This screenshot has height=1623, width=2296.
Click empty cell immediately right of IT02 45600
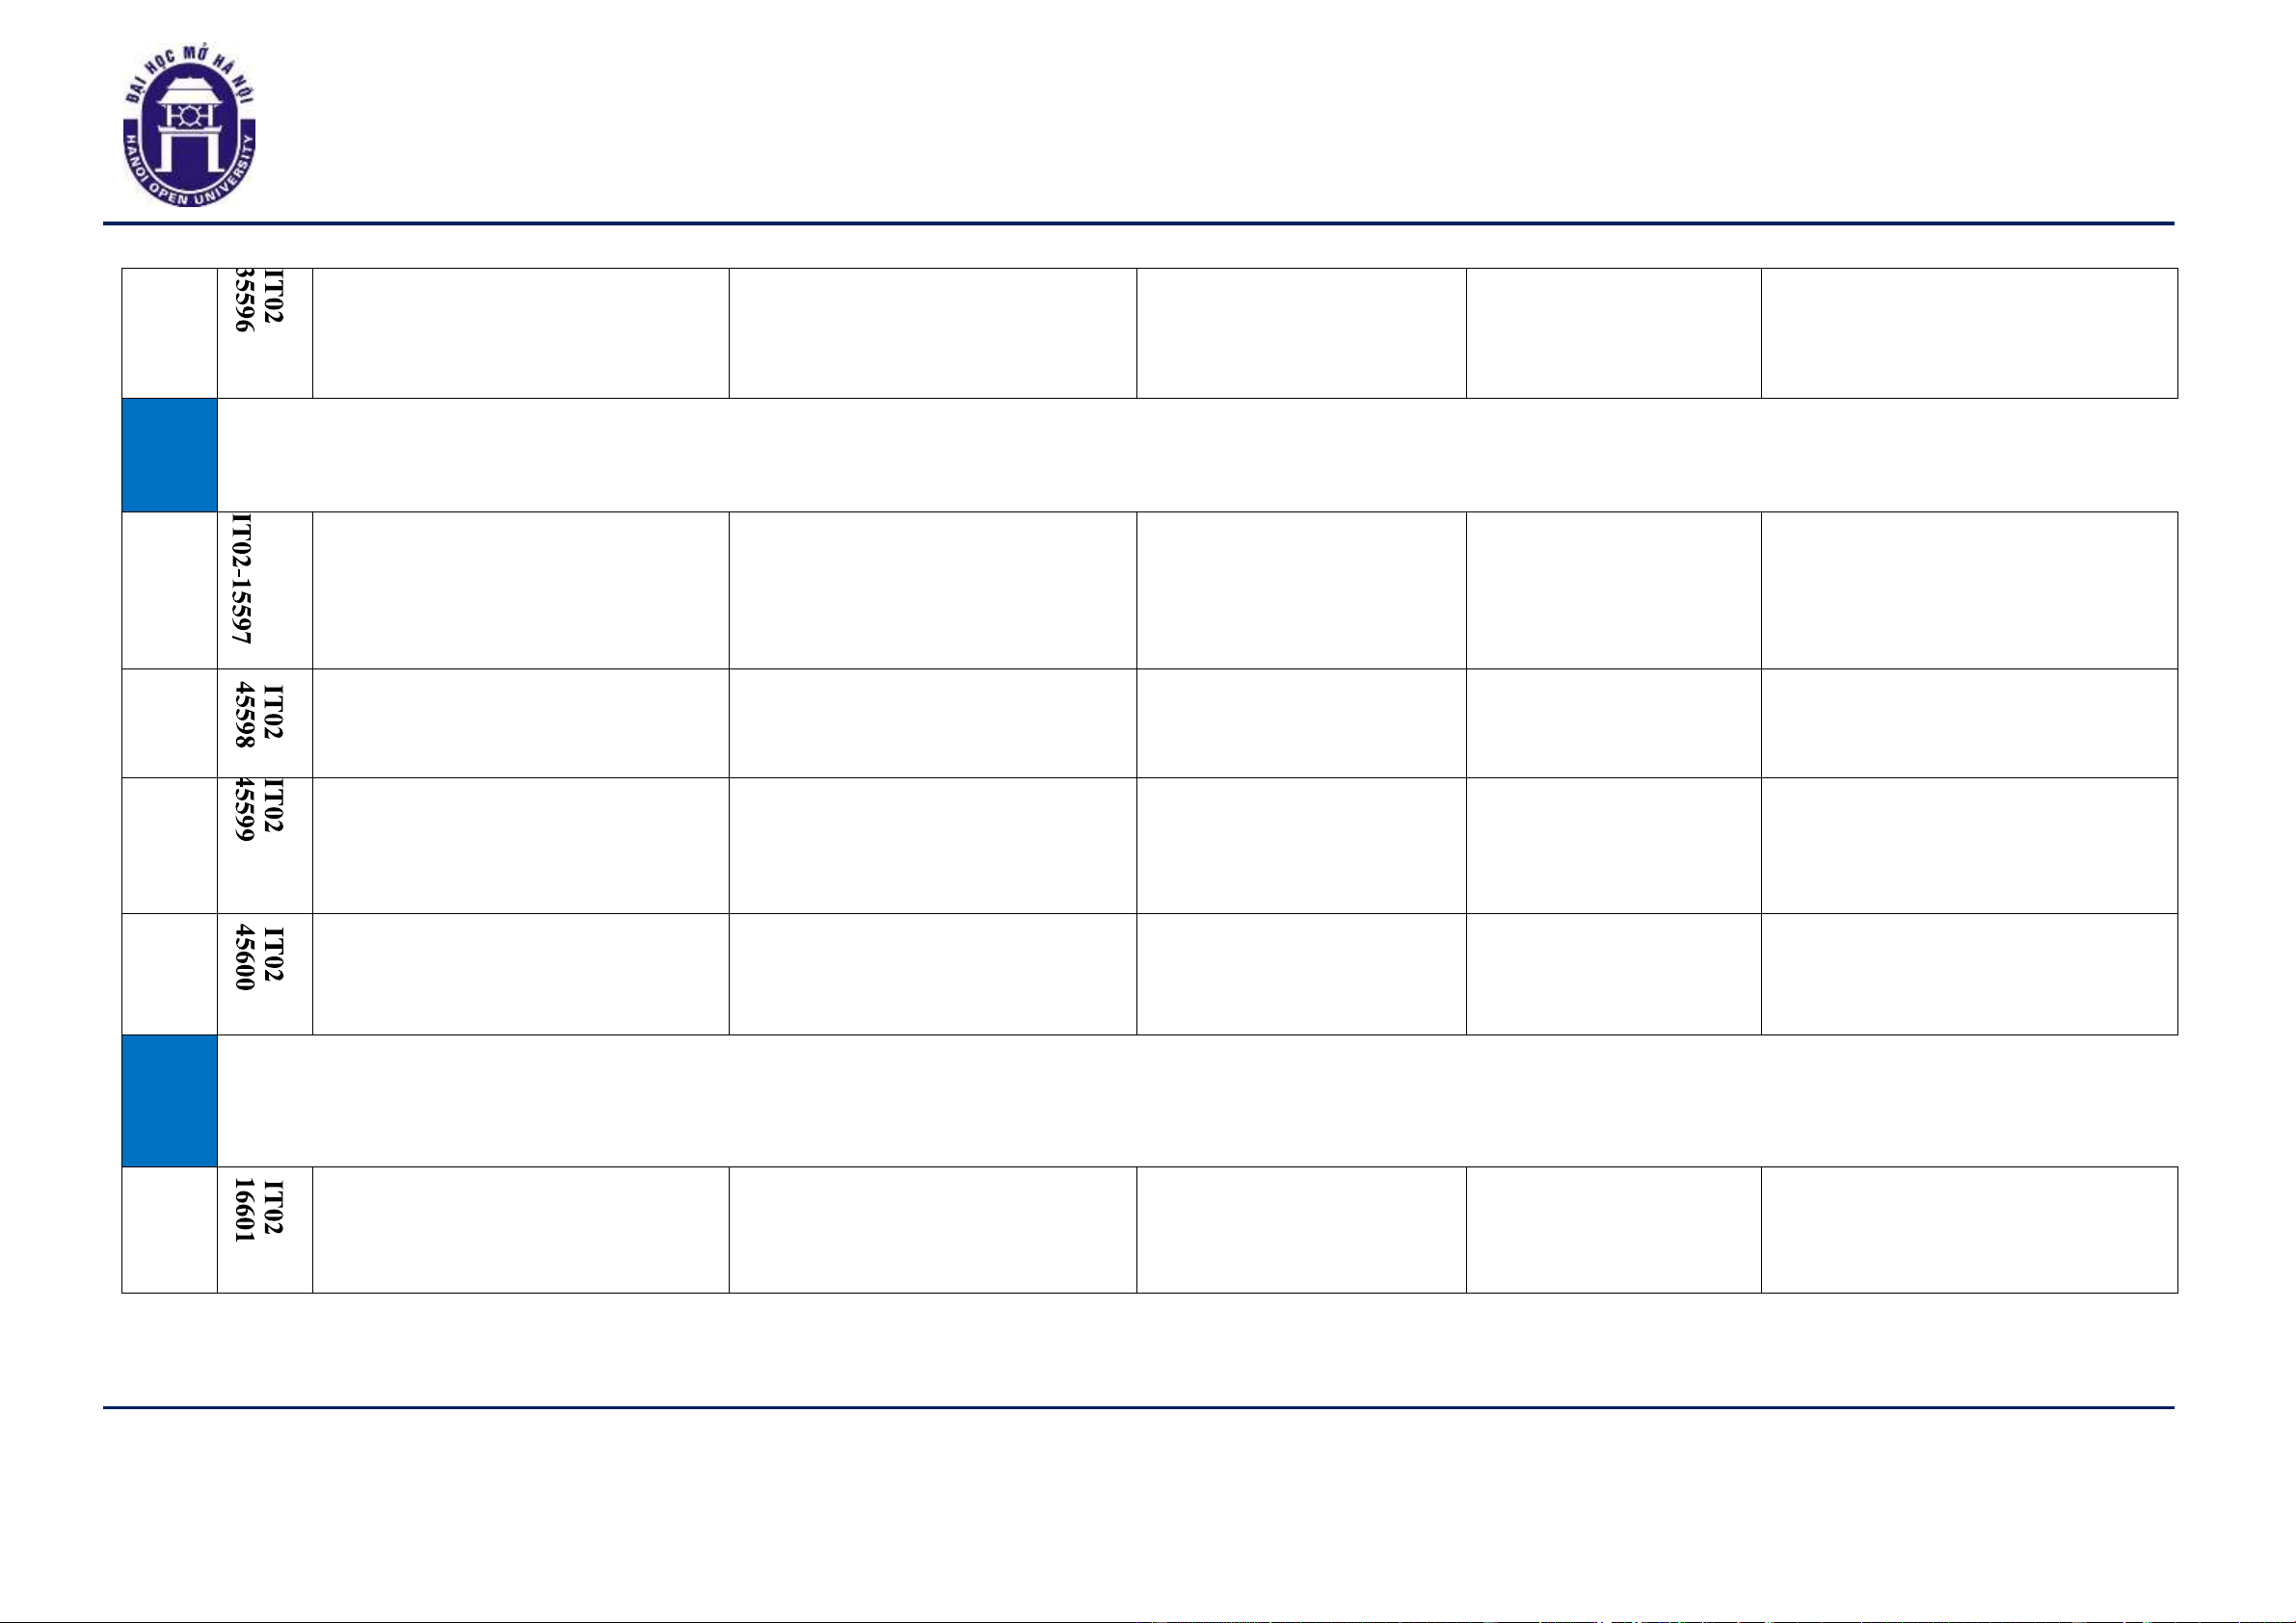coord(520,974)
